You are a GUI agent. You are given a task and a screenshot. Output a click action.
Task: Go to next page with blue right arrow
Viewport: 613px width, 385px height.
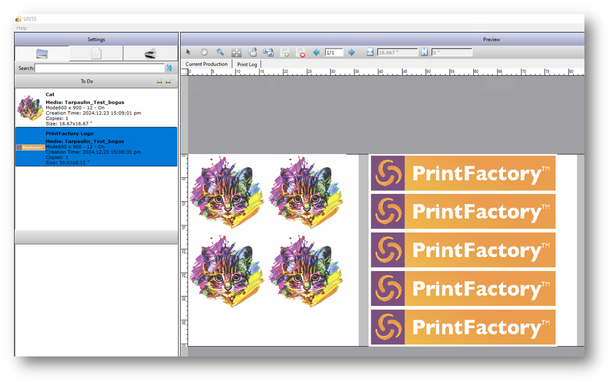pyautogui.click(x=352, y=52)
